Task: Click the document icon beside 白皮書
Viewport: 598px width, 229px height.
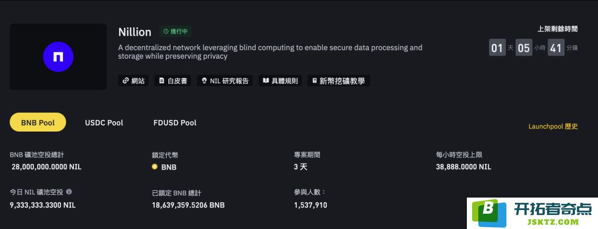Action: click(162, 80)
